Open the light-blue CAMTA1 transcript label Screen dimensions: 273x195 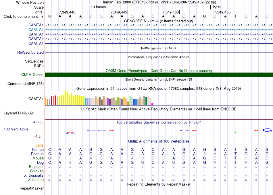point(36,30)
